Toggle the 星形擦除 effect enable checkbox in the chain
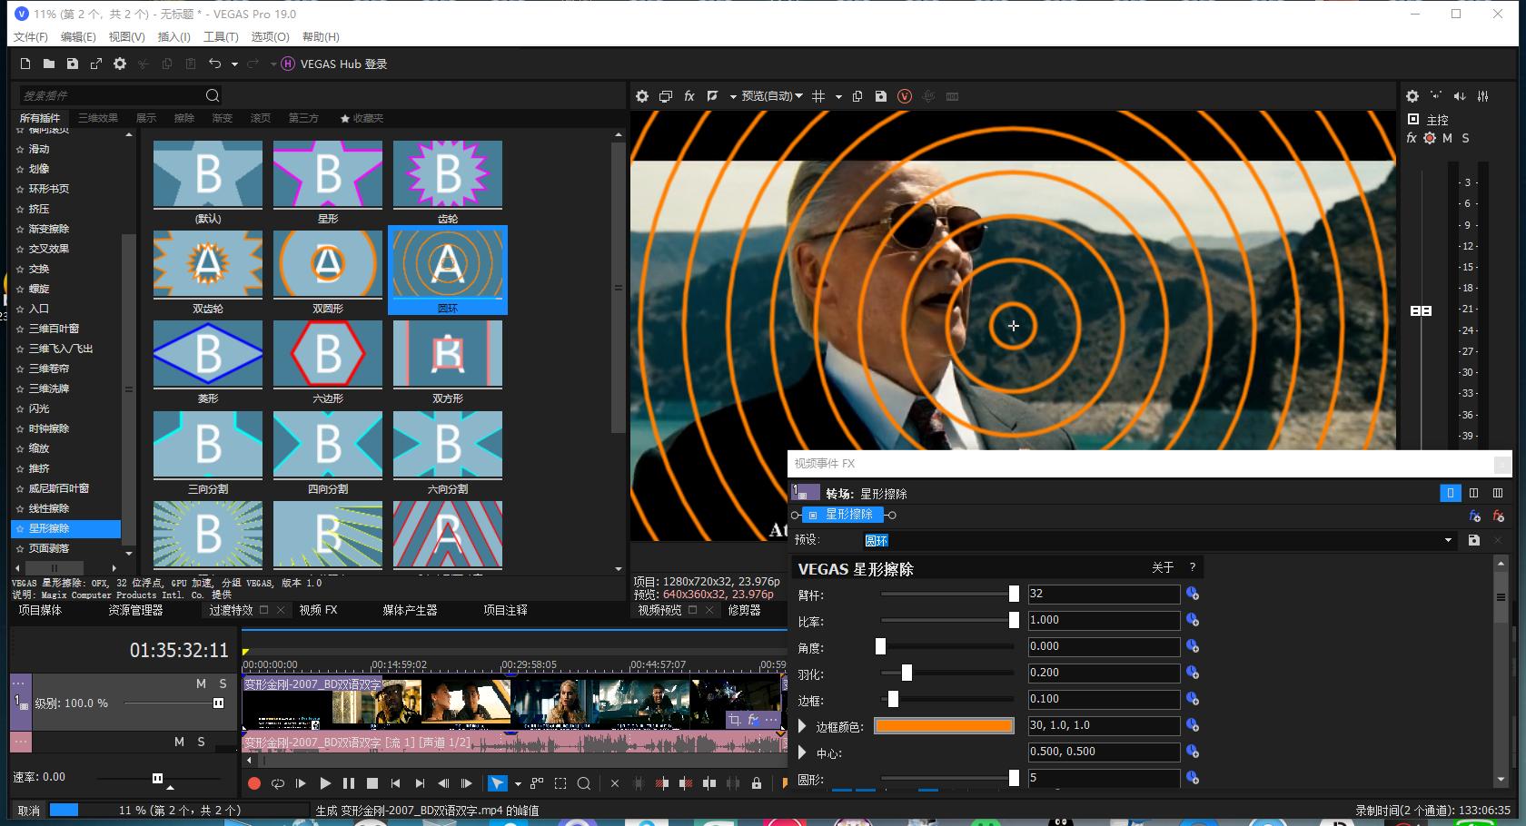 coord(813,515)
